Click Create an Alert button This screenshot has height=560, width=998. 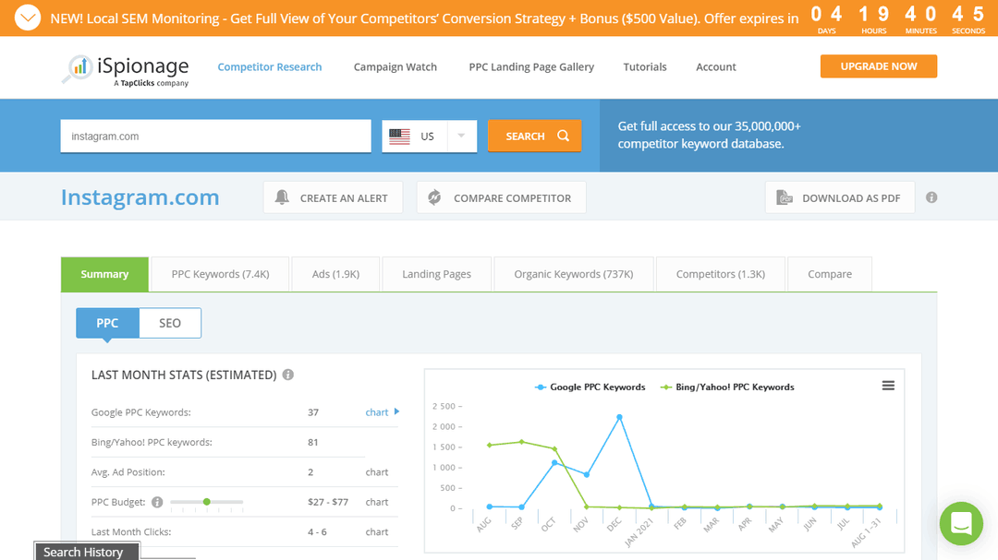[333, 197]
